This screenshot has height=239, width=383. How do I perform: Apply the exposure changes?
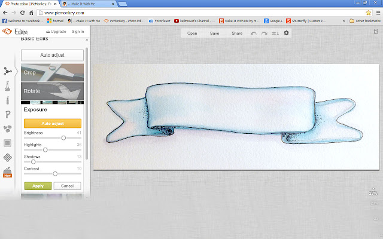(x=38, y=186)
